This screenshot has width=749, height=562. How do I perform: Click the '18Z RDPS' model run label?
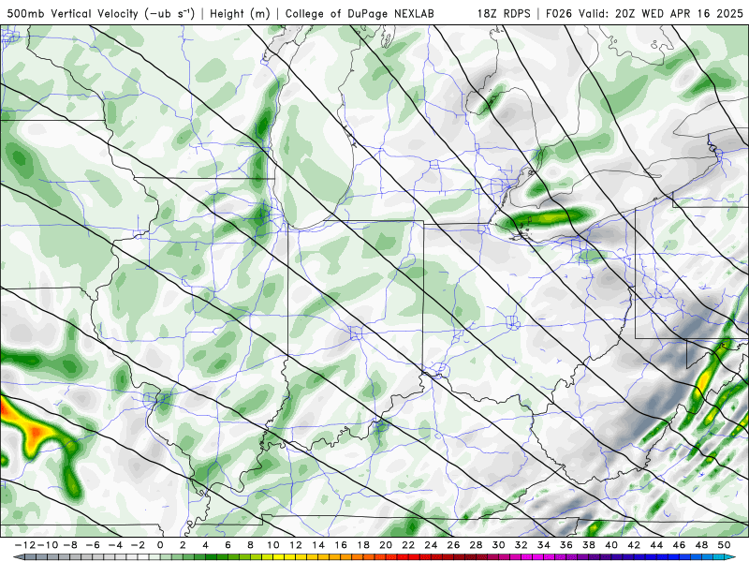click(x=504, y=13)
